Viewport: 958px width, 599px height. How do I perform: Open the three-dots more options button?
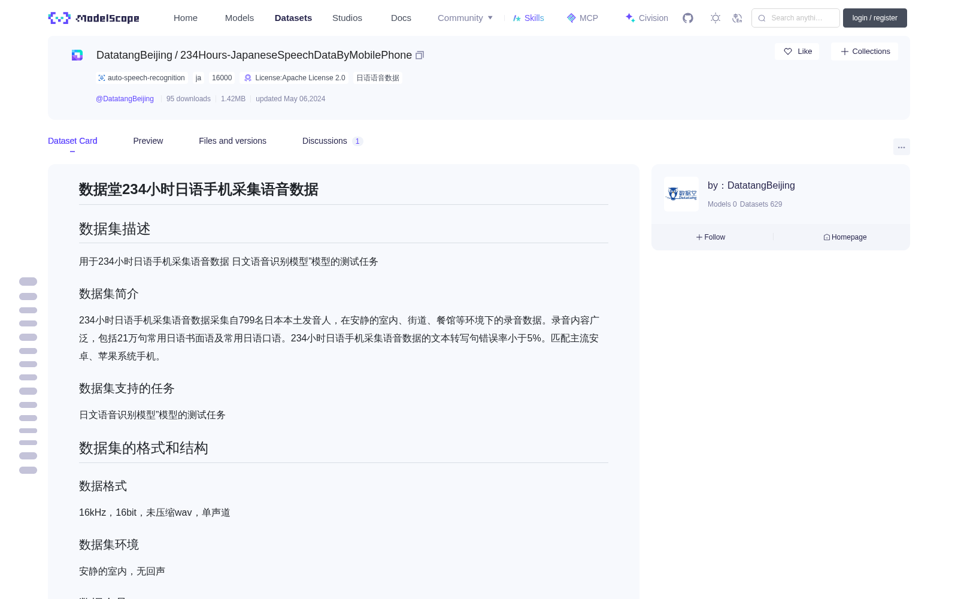coord(901,147)
